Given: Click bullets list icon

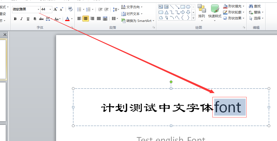Looking at the screenshot, I should (x=79, y=9).
